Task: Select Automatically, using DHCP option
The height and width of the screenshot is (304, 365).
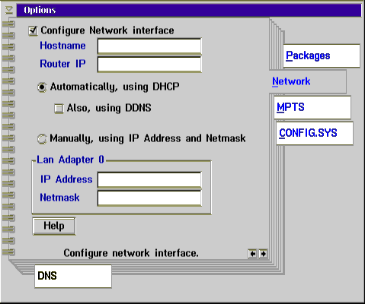Action: point(42,87)
